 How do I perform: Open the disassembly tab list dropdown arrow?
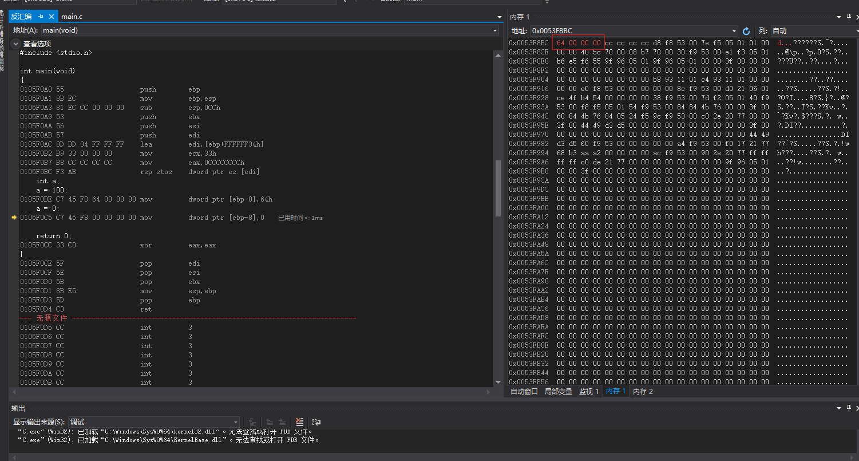pyautogui.click(x=500, y=17)
